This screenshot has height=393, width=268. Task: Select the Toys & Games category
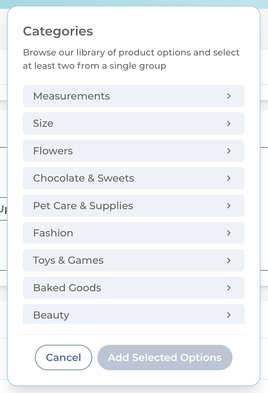pos(133,261)
